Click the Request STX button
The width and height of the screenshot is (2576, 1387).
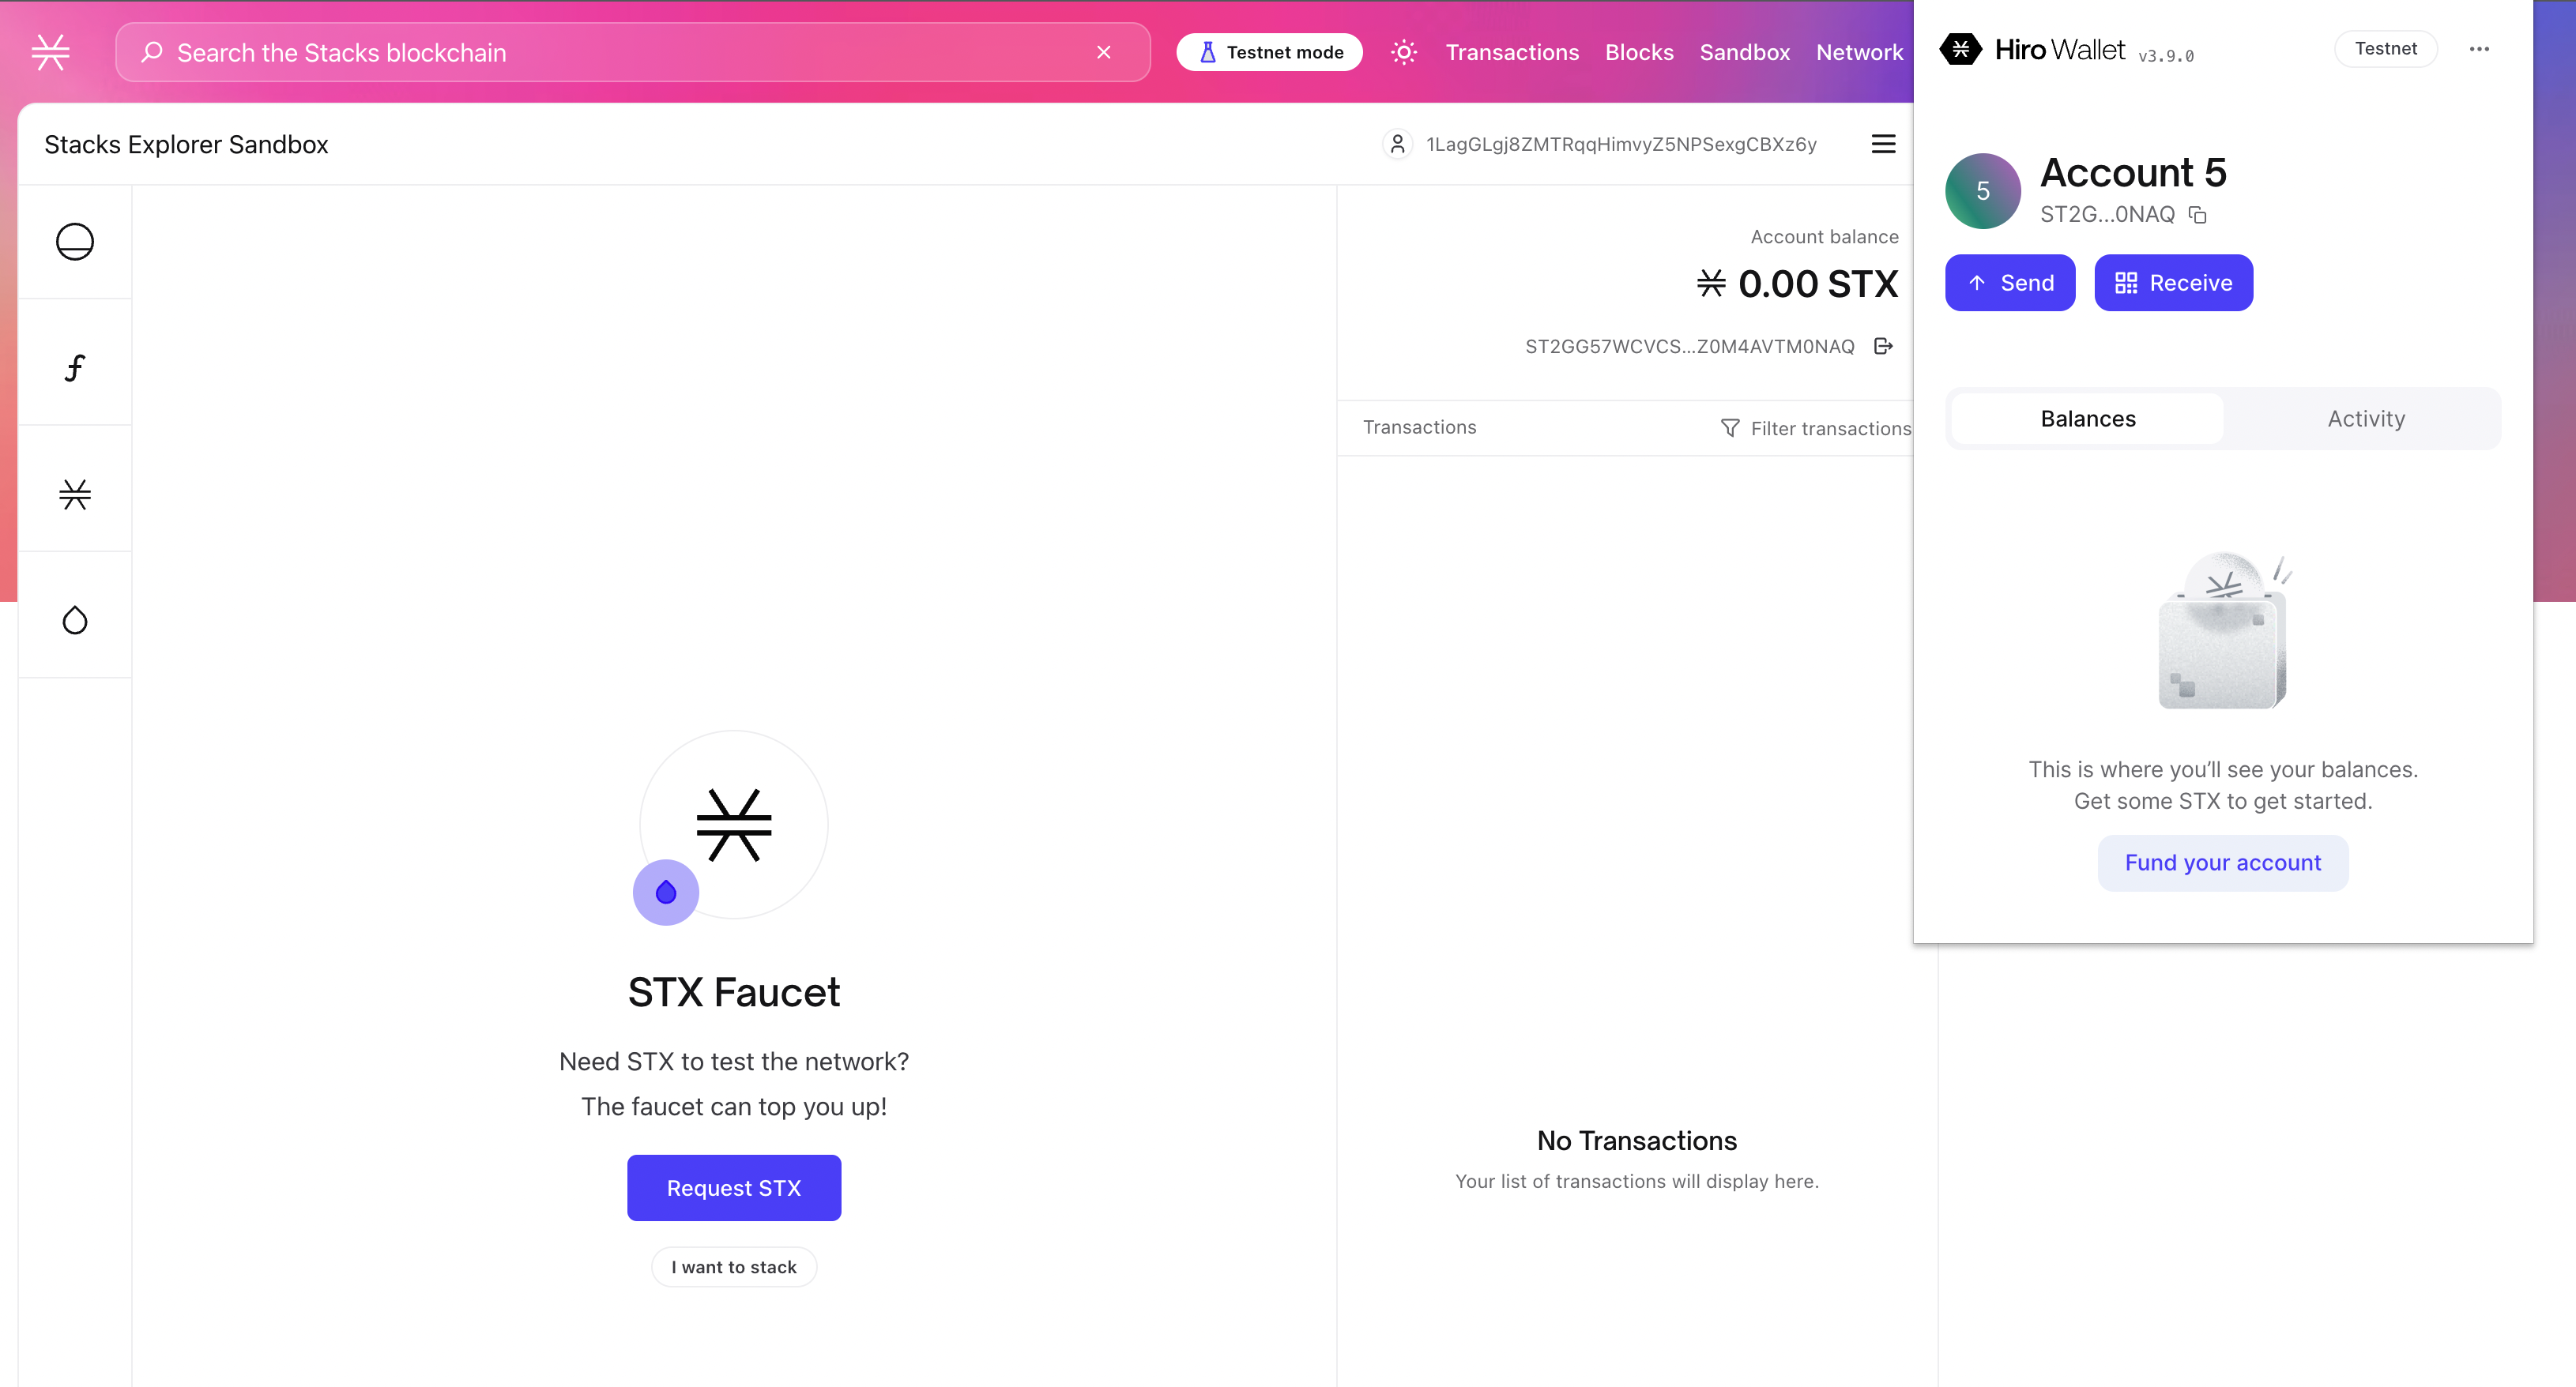tap(734, 1187)
